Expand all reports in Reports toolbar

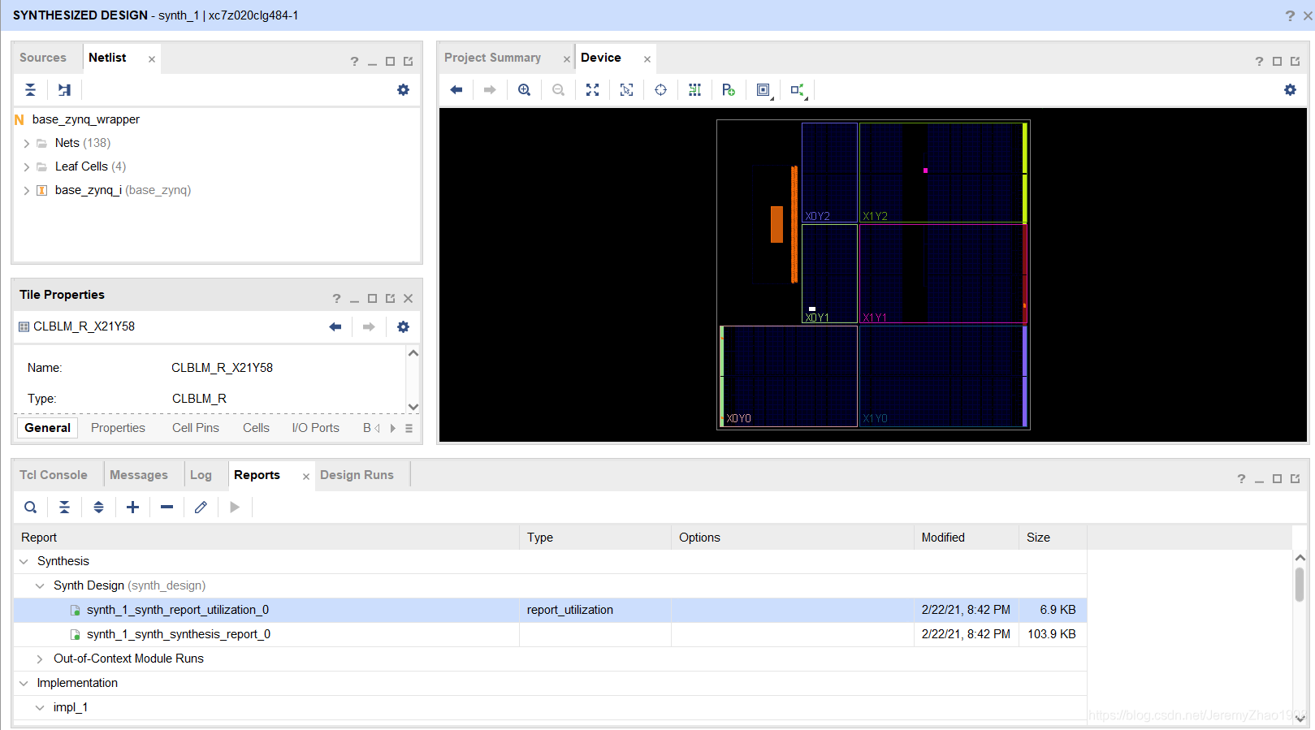tap(98, 508)
